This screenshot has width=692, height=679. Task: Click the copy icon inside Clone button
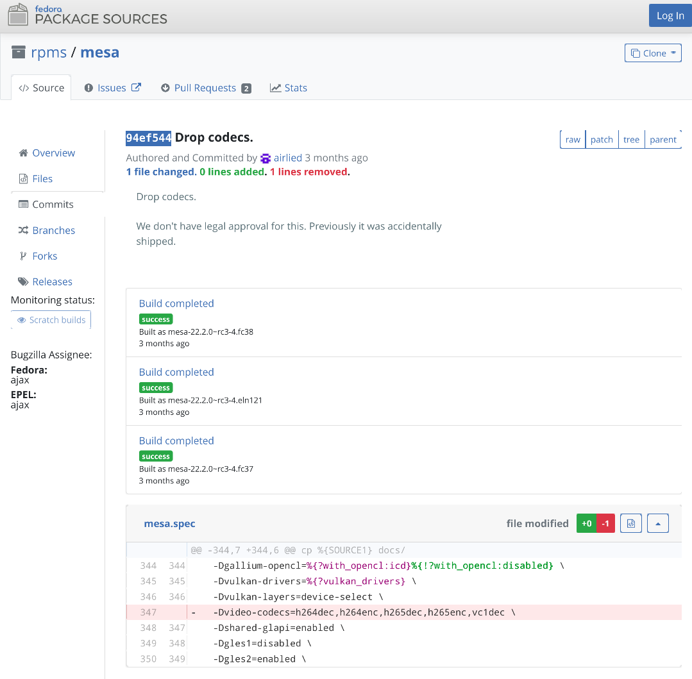coord(636,53)
